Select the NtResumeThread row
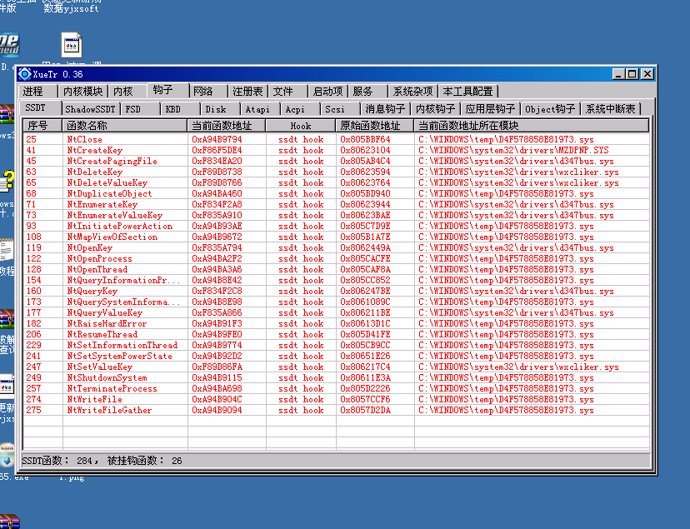 [336, 334]
